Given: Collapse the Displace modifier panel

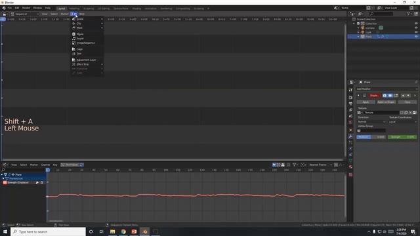Looking at the screenshot, I should pos(359,96).
